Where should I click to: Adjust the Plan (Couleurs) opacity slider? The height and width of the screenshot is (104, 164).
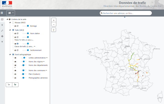point(24,74)
